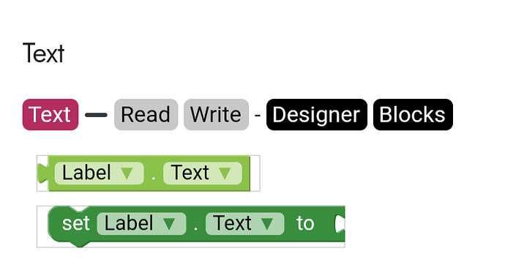505x273 pixels.
Task: Click the Read badge
Action: pyautogui.click(x=146, y=115)
